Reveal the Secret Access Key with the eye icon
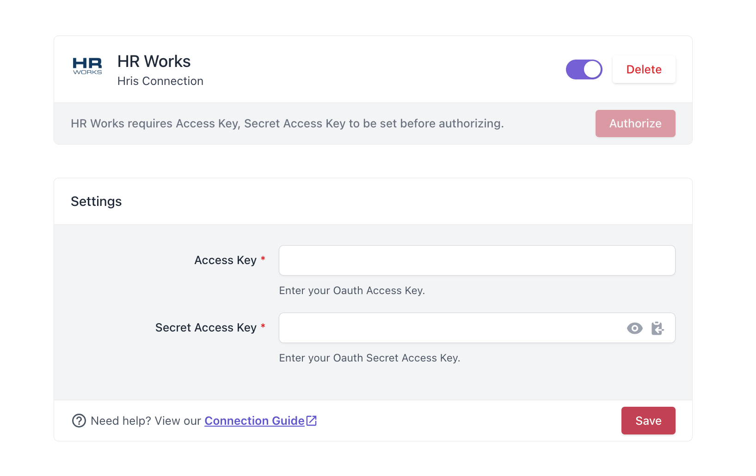756x476 pixels. coord(635,328)
